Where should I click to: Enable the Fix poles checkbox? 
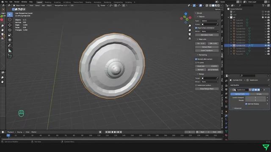click(196, 63)
